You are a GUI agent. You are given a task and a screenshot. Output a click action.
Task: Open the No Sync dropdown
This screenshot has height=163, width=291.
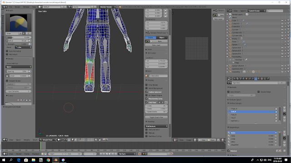(x=127, y=154)
